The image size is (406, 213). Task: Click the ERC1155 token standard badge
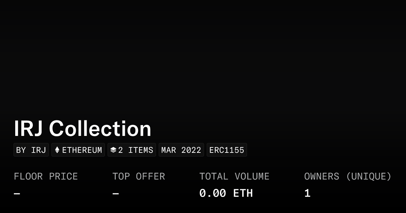click(x=227, y=150)
